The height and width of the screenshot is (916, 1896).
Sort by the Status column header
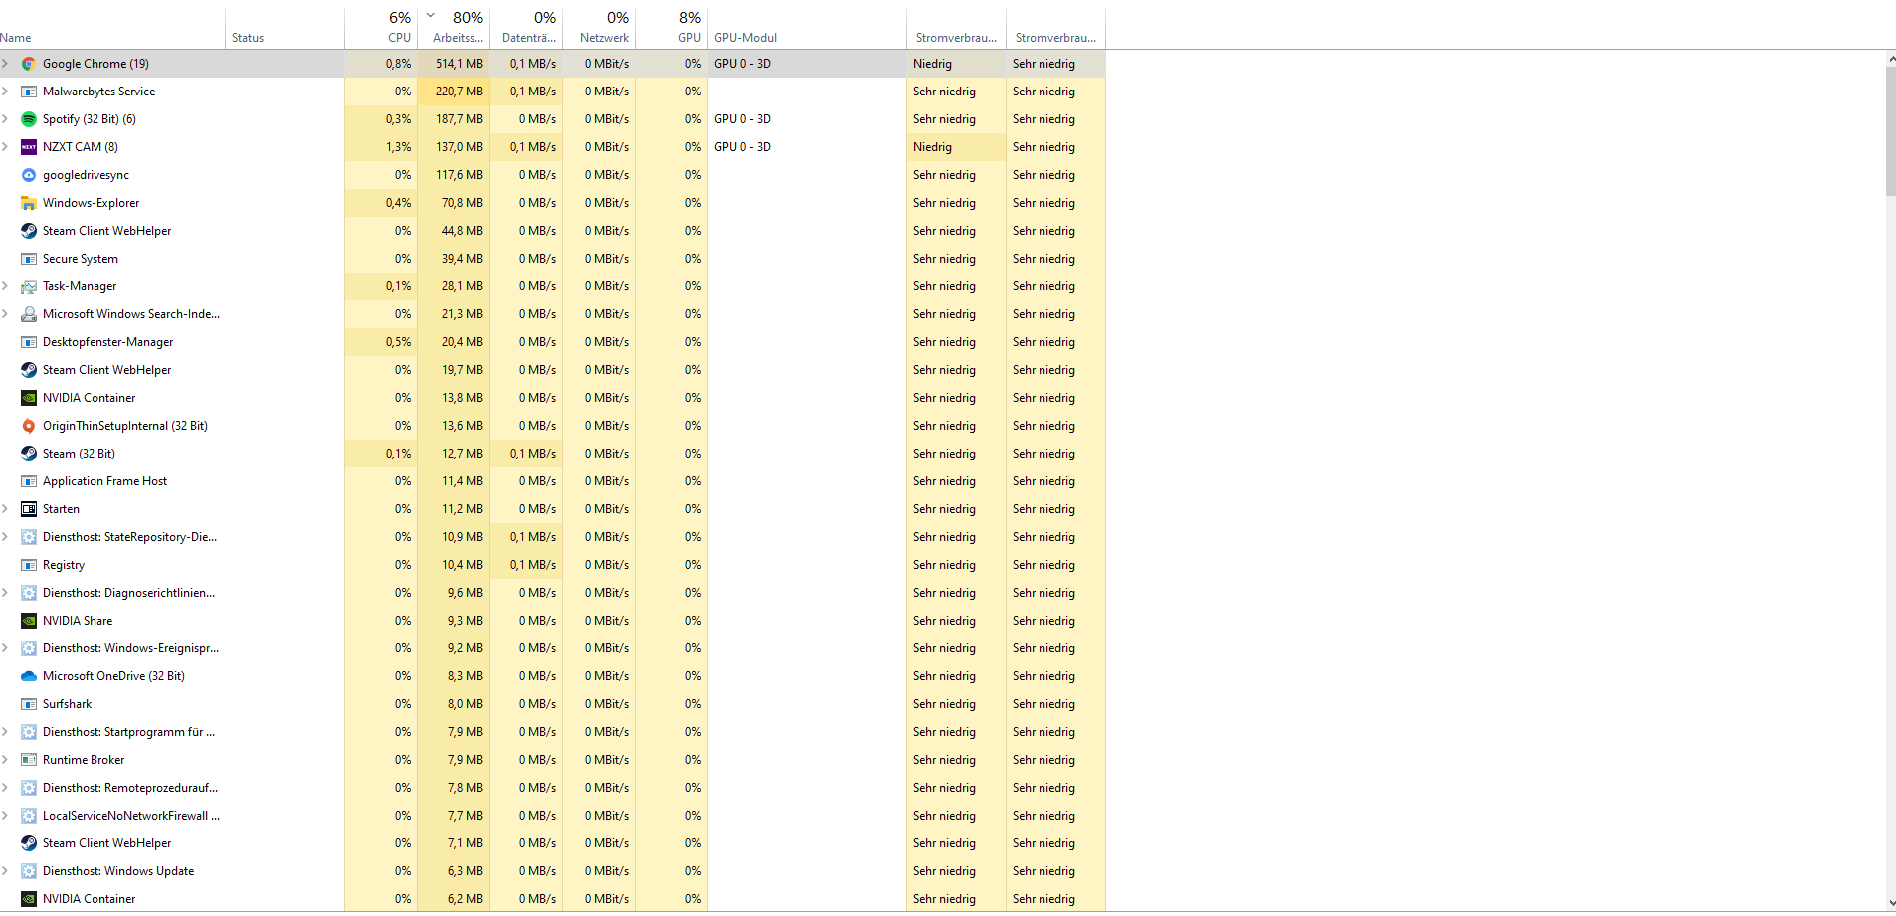pos(284,28)
